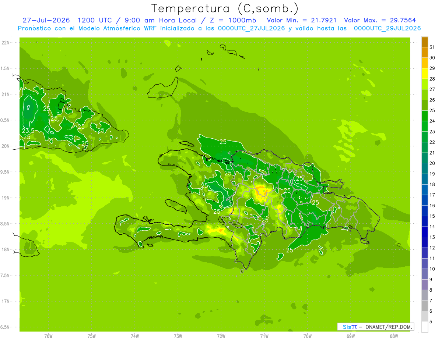The image size is (442, 341).
Task: Pick the purple legend swatch between 9 and 10
Action: (x=425, y=274)
